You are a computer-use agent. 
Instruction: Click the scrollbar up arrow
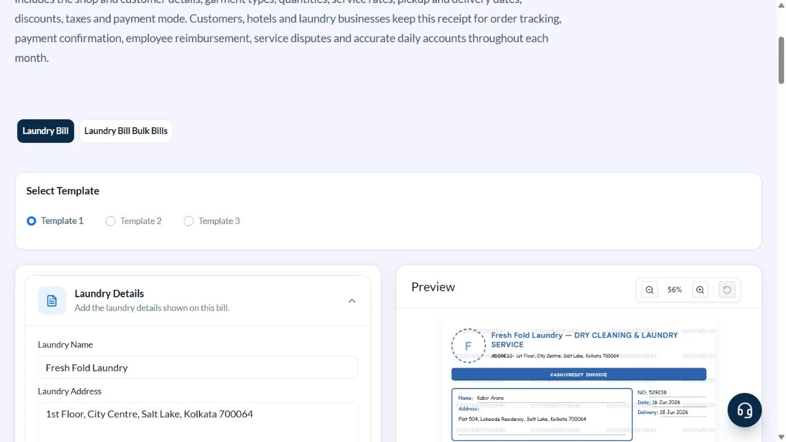point(781,5)
